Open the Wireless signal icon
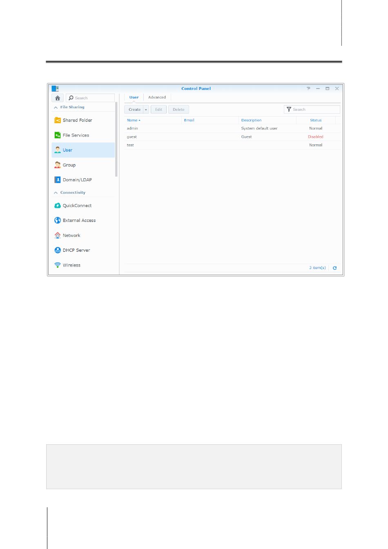 pos(58,265)
